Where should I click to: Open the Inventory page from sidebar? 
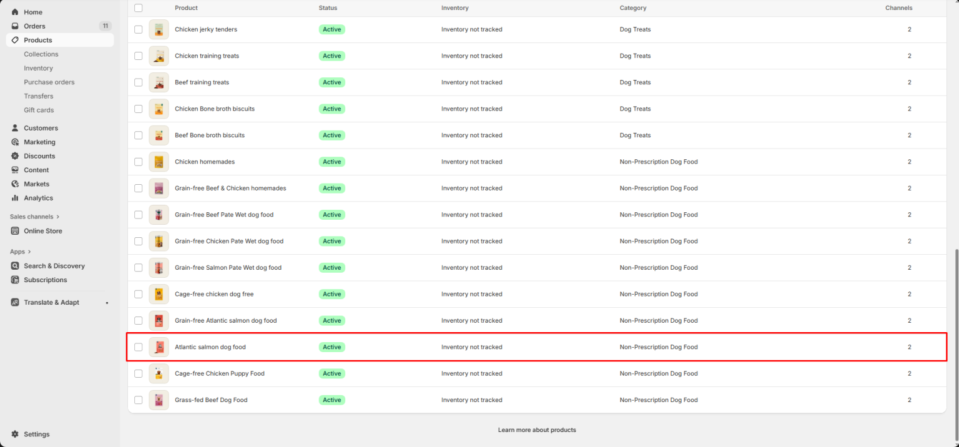(38, 67)
